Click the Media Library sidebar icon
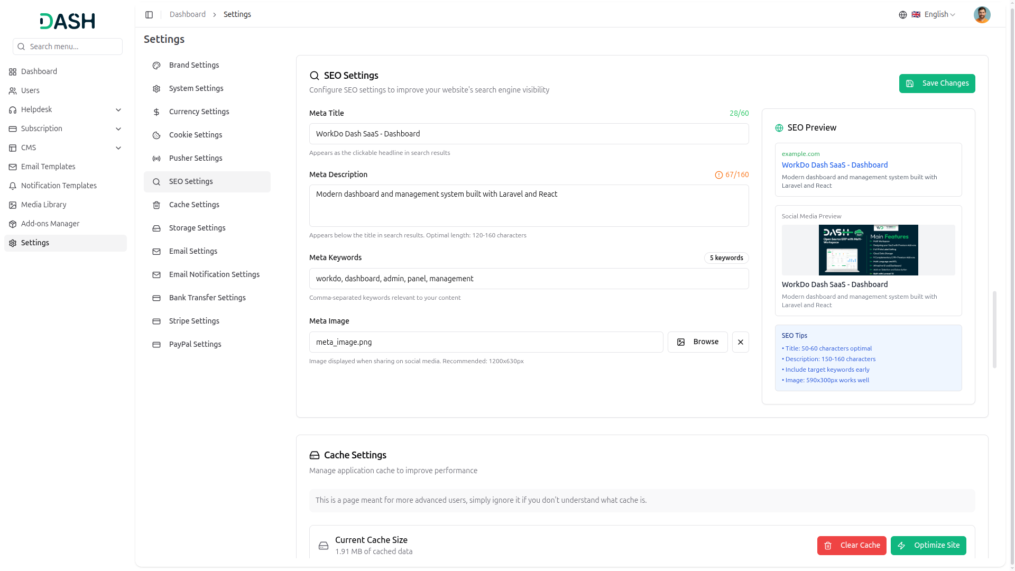1015x571 pixels. tap(13, 205)
